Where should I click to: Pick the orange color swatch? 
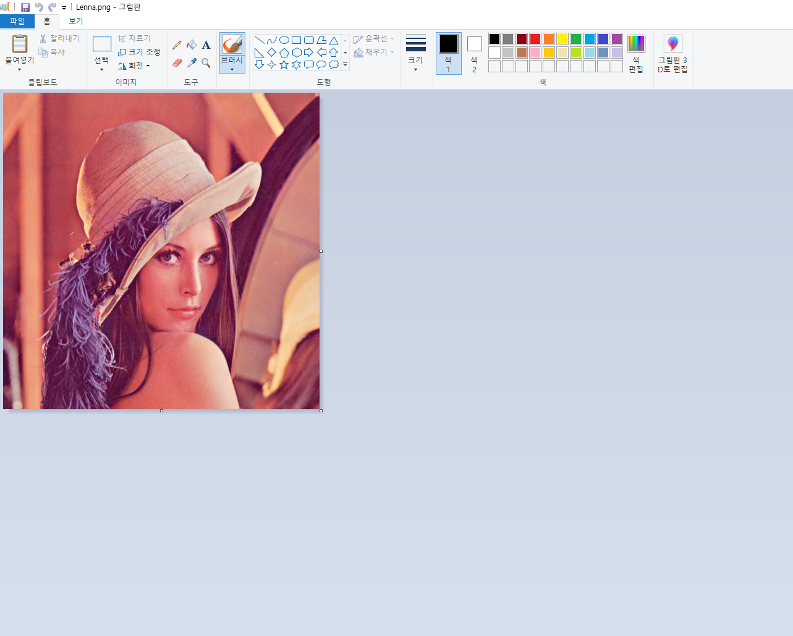[x=549, y=39]
